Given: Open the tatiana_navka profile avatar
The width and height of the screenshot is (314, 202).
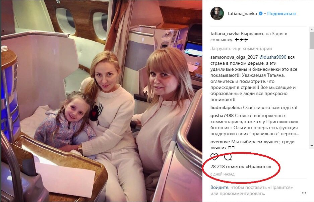Looking at the screenshot, I should pos(217,13).
